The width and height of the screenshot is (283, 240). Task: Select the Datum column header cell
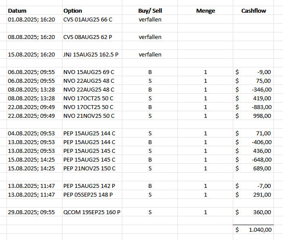17,11
